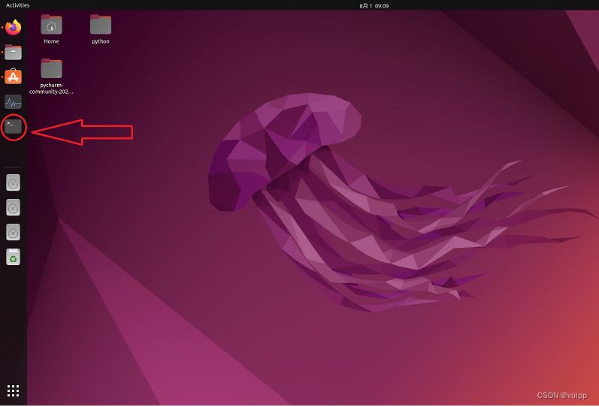Open the Files manager in the dock
This screenshot has width=599, height=407.
coord(14,52)
